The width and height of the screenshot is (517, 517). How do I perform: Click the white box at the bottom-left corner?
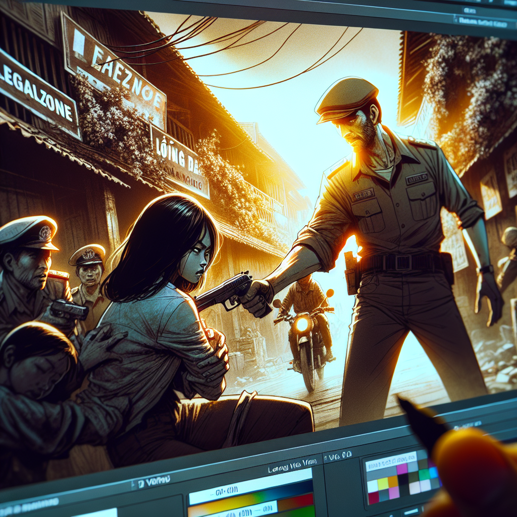96,512
